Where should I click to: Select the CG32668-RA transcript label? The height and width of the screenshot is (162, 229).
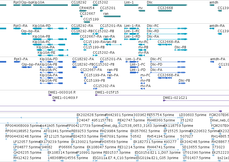169,42
